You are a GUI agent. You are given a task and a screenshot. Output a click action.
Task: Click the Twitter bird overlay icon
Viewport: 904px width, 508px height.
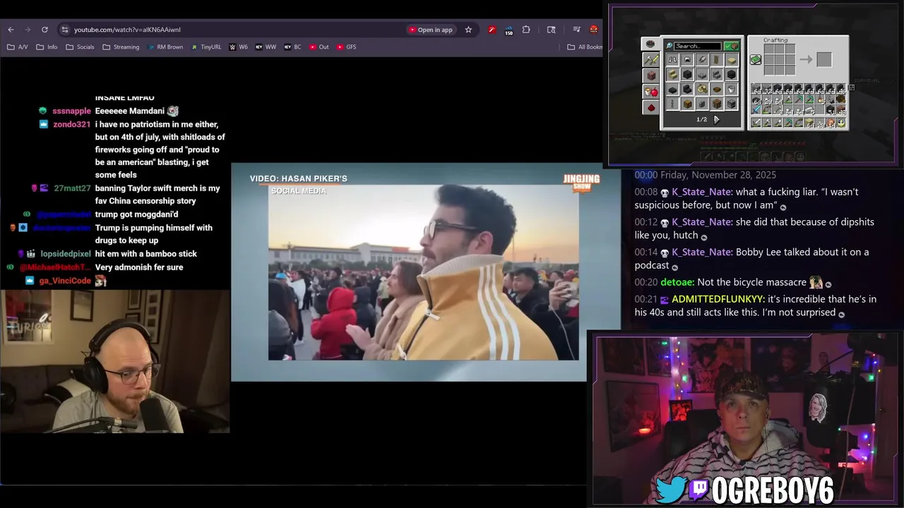pyautogui.click(x=670, y=490)
